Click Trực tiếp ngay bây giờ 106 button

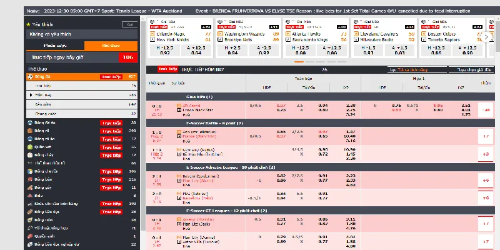[82, 57]
